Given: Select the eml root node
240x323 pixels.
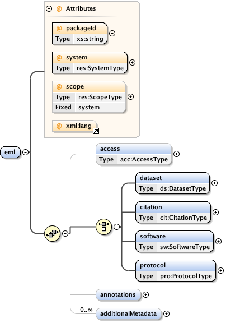Looking at the screenshot, I should 10,152.
